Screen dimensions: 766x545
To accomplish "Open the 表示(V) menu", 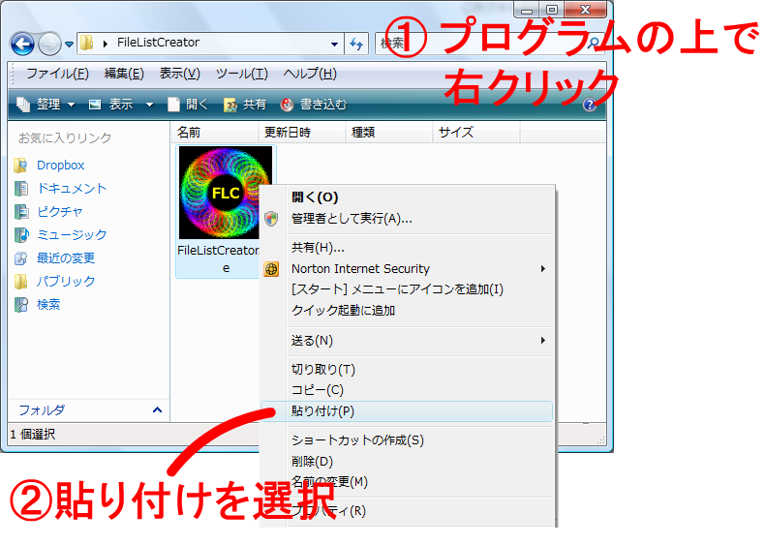I will tap(180, 74).
